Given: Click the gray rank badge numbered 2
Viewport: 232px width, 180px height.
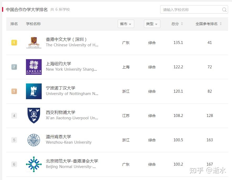Looking at the screenshot, I should point(14,67).
